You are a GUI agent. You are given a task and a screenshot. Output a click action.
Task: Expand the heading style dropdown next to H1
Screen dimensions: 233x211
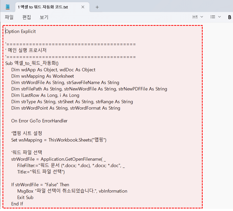[x=201, y=17]
